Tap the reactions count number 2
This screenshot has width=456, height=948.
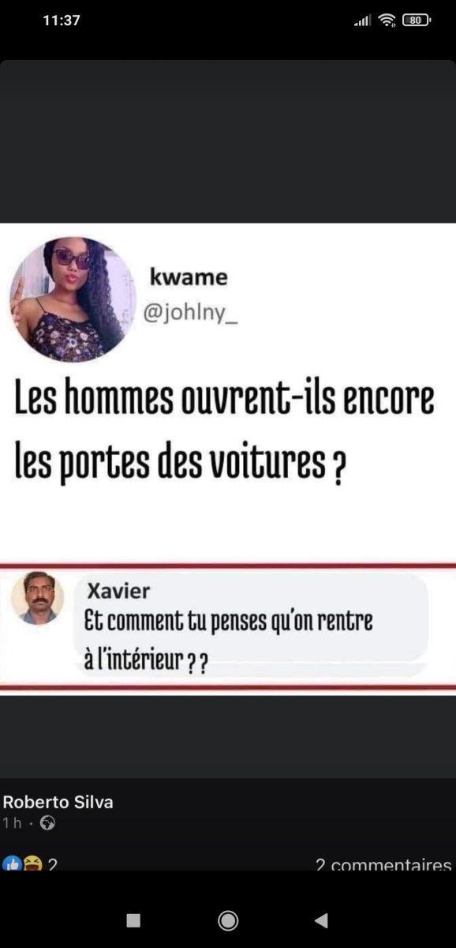[52, 864]
